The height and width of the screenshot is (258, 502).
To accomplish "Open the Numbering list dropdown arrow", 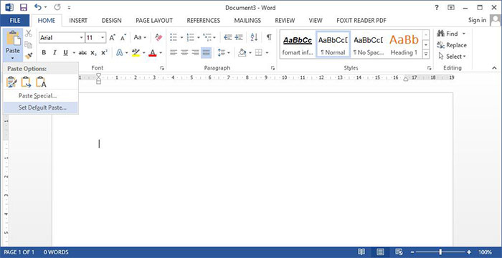I will [199, 38].
